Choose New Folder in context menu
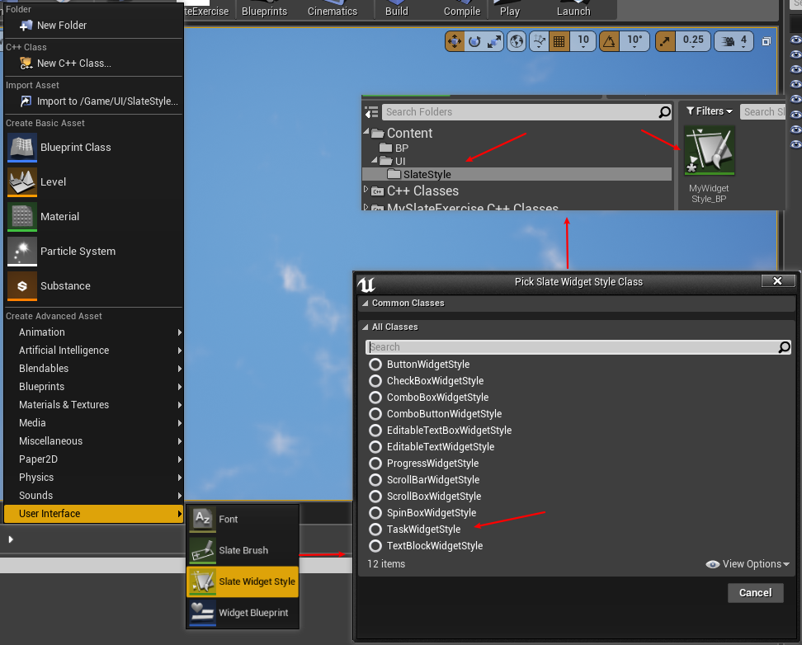The image size is (802, 645). pyautogui.click(x=93, y=25)
